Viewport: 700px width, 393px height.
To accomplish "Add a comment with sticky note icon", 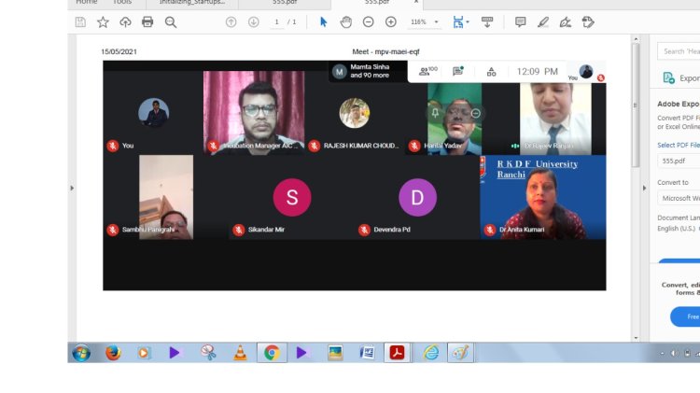I will (x=521, y=21).
